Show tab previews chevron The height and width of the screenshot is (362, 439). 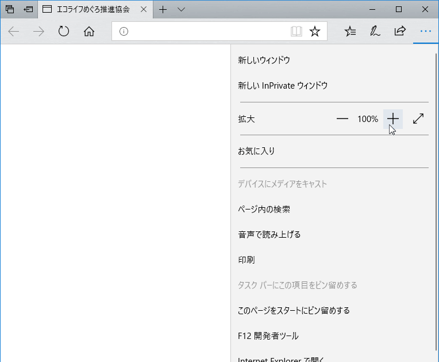[x=181, y=10]
